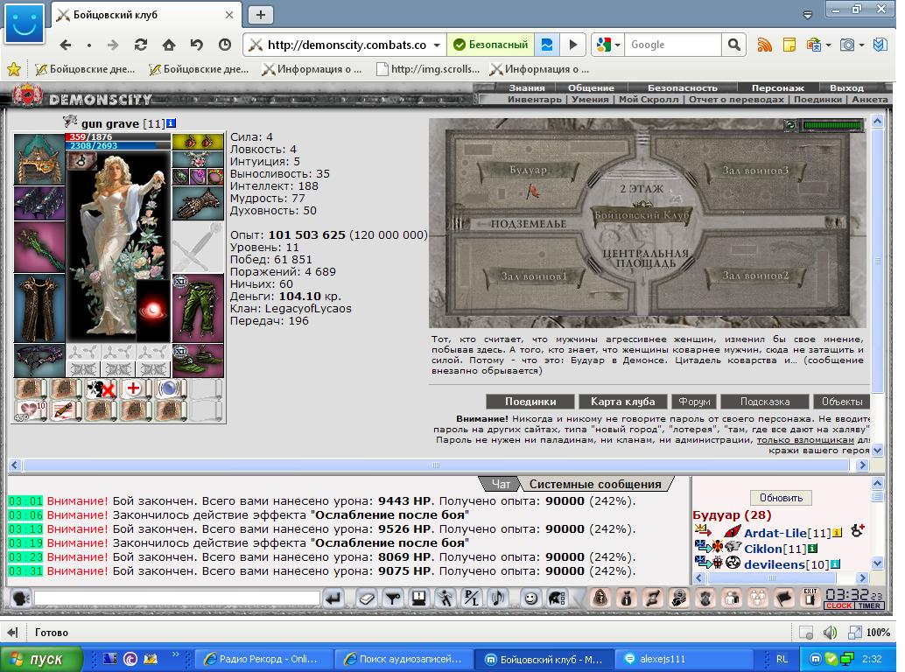Image resolution: width=905 pixels, height=672 pixels.
Task: Click the equipped belt slot
Action: click(39, 360)
